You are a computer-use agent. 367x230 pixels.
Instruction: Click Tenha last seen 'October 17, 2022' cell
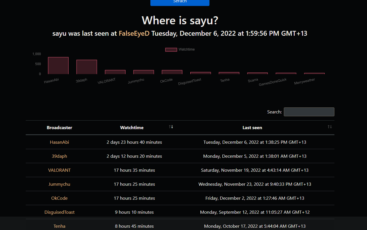point(255,226)
